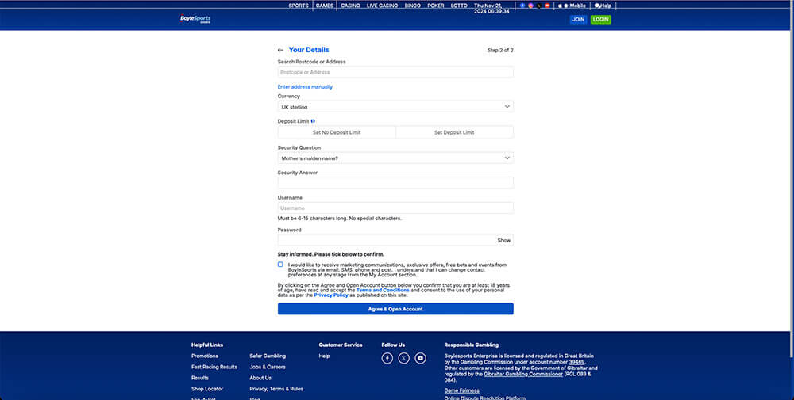Click the LOGIN button
The image size is (794, 400).
click(600, 19)
